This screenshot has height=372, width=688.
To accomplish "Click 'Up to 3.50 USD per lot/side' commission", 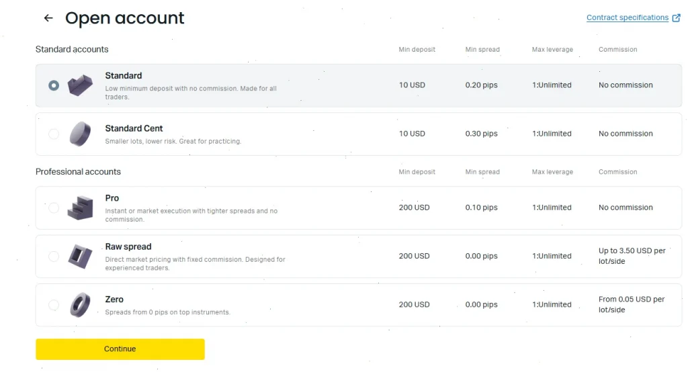I will tap(632, 256).
